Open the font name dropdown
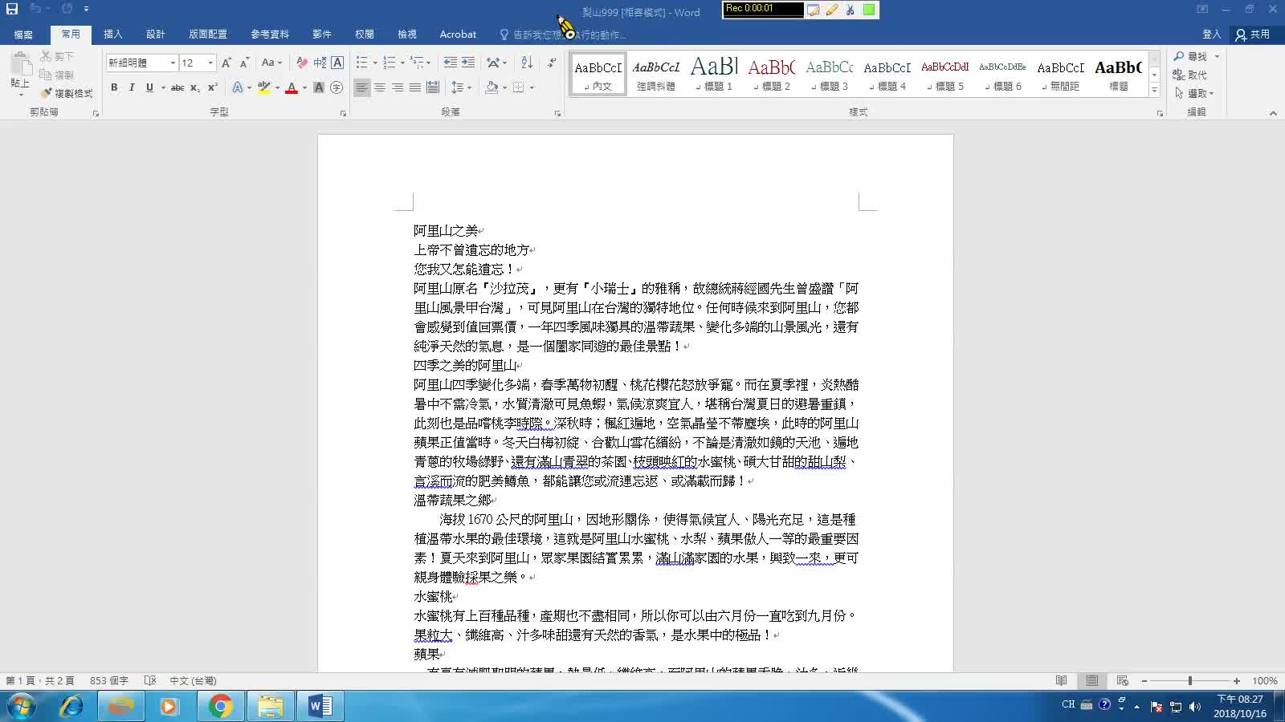The image size is (1285, 722). pos(173,63)
